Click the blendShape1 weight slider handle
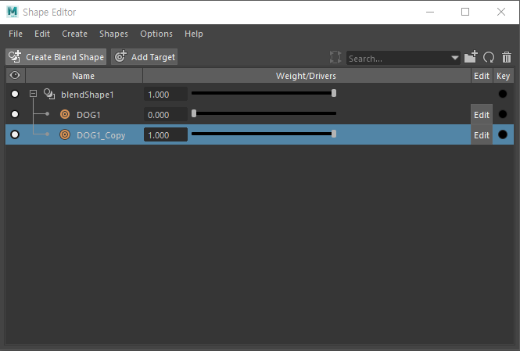 click(334, 93)
